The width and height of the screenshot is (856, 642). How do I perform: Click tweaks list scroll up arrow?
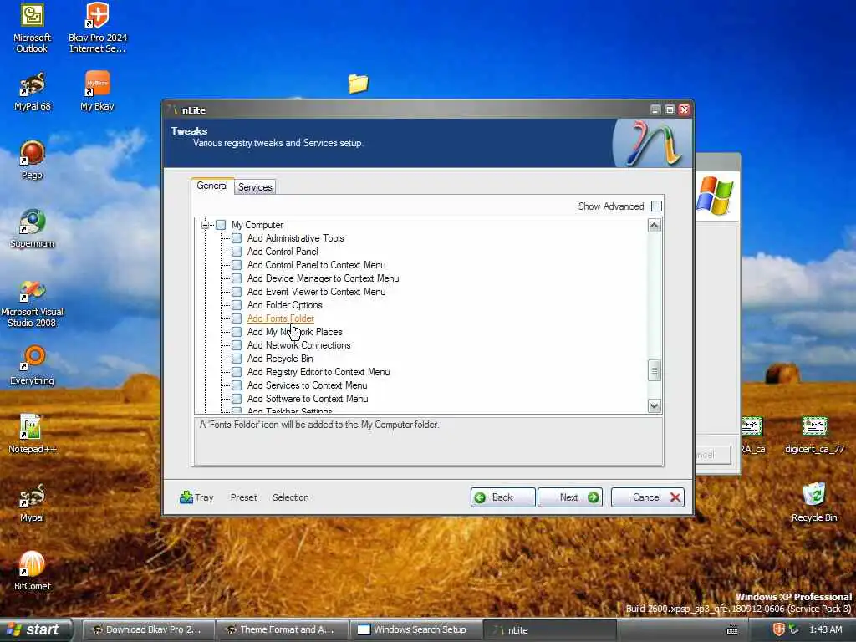(x=654, y=226)
